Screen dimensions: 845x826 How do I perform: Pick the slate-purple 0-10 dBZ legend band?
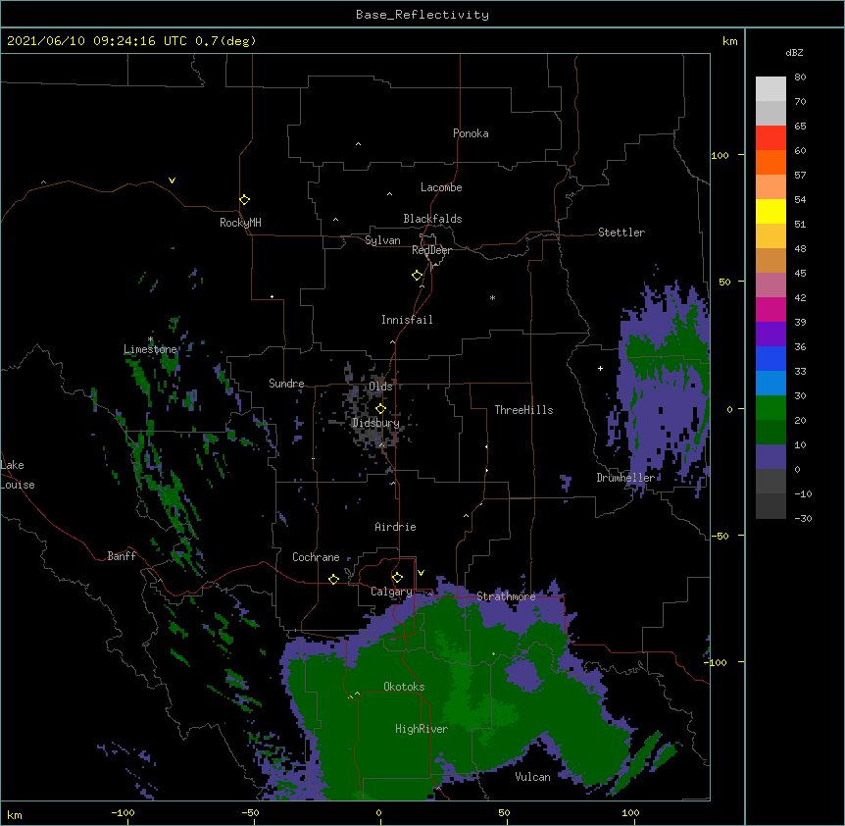770,457
